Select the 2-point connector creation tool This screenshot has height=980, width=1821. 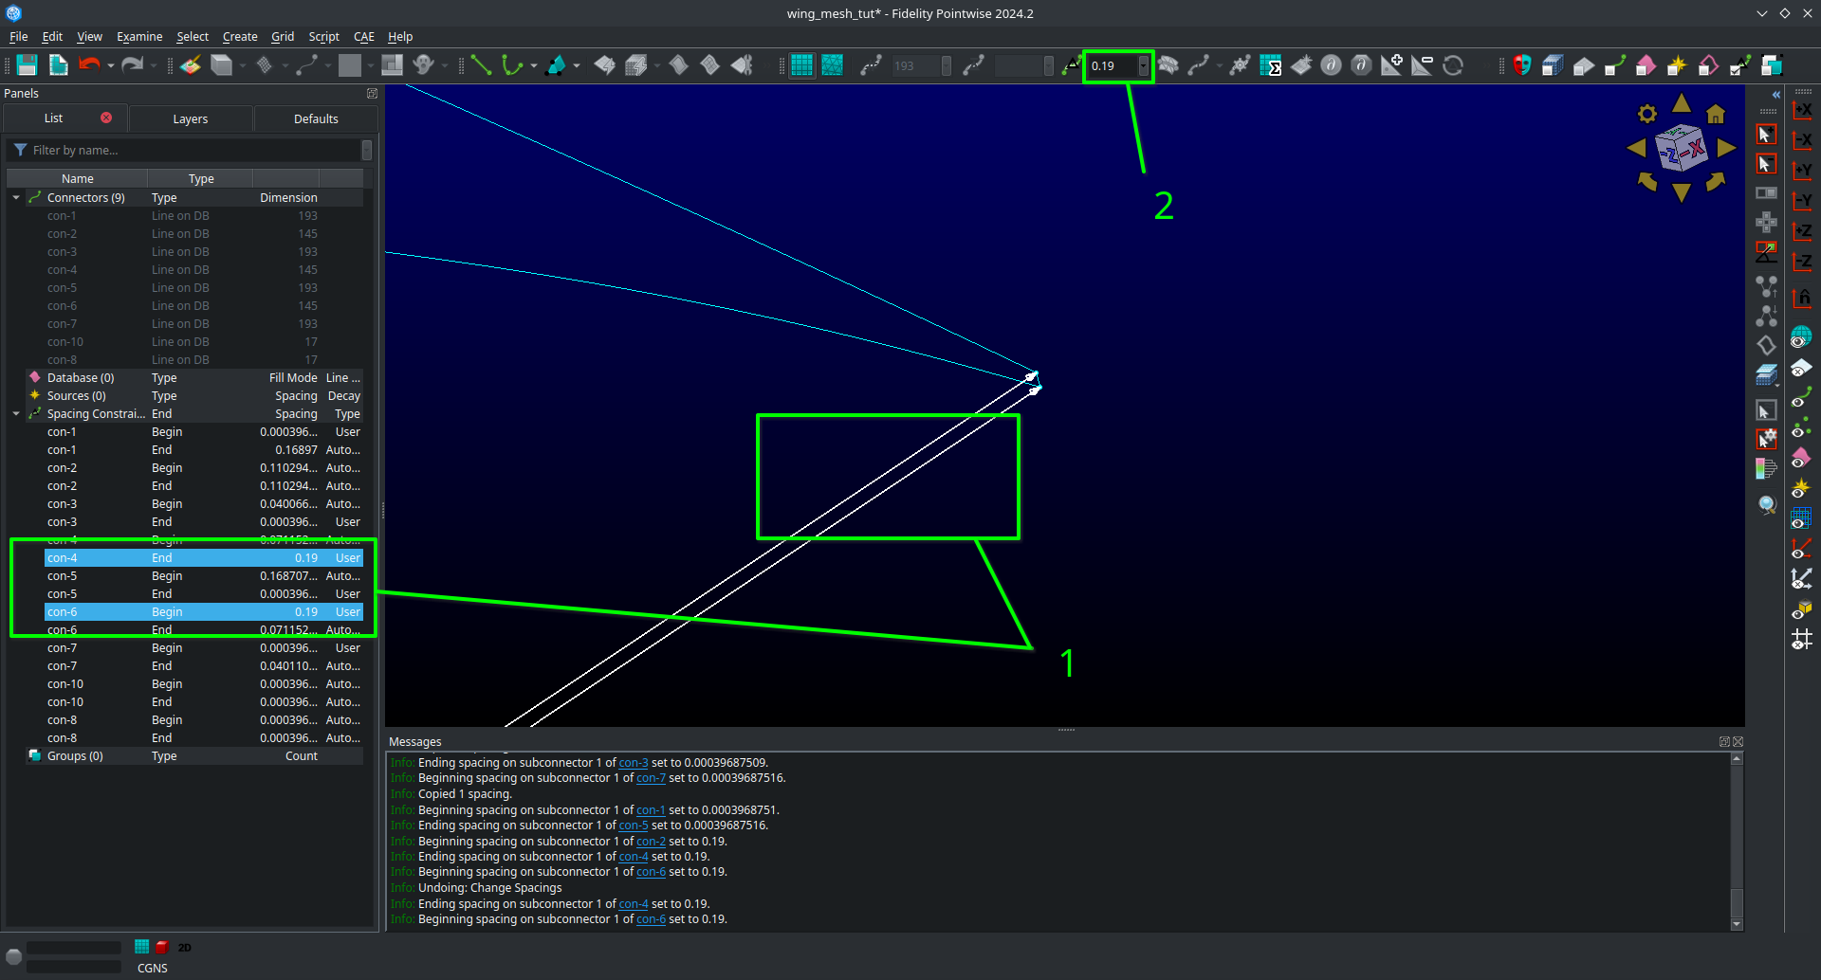482,64
